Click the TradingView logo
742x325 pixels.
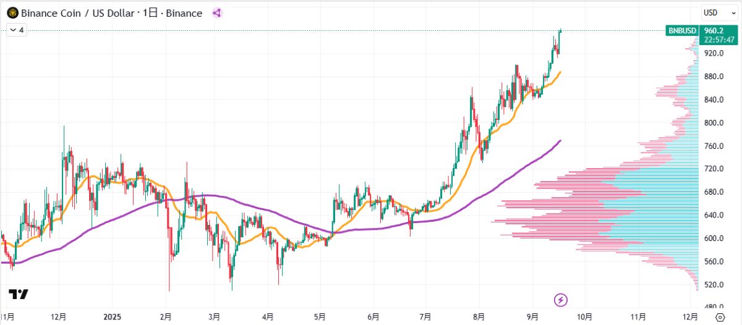coord(19,295)
